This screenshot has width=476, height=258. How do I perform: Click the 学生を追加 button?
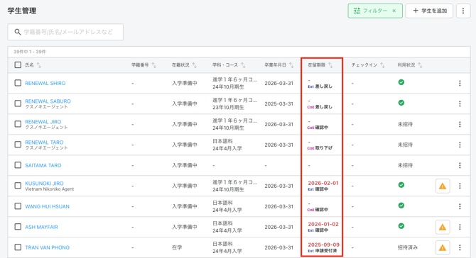click(x=429, y=11)
